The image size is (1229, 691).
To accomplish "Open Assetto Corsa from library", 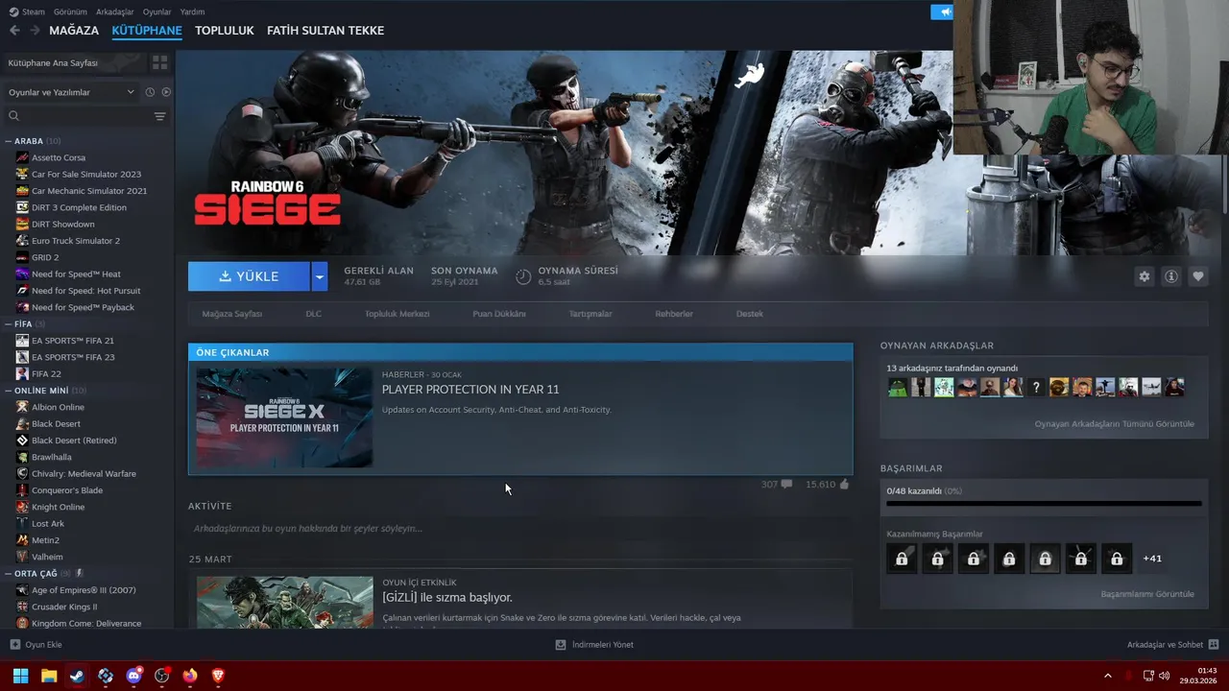I will pyautogui.click(x=59, y=157).
